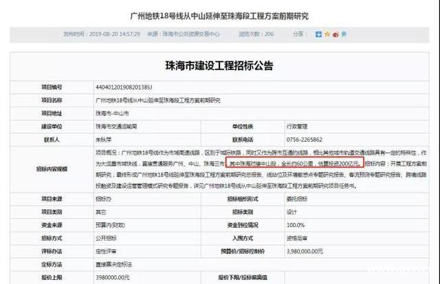
Task: Click the 建设单位 label cell
Action: (x=52, y=127)
